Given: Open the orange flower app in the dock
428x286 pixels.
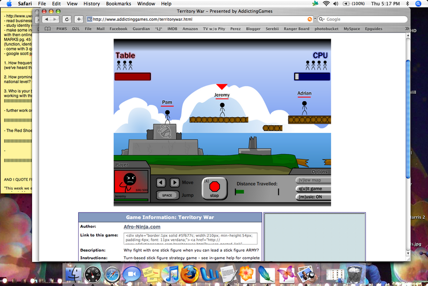Looking at the screenshot, I should pyautogui.click(x=247, y=274).
